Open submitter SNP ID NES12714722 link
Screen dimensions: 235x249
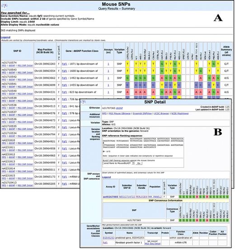point(127,197)
